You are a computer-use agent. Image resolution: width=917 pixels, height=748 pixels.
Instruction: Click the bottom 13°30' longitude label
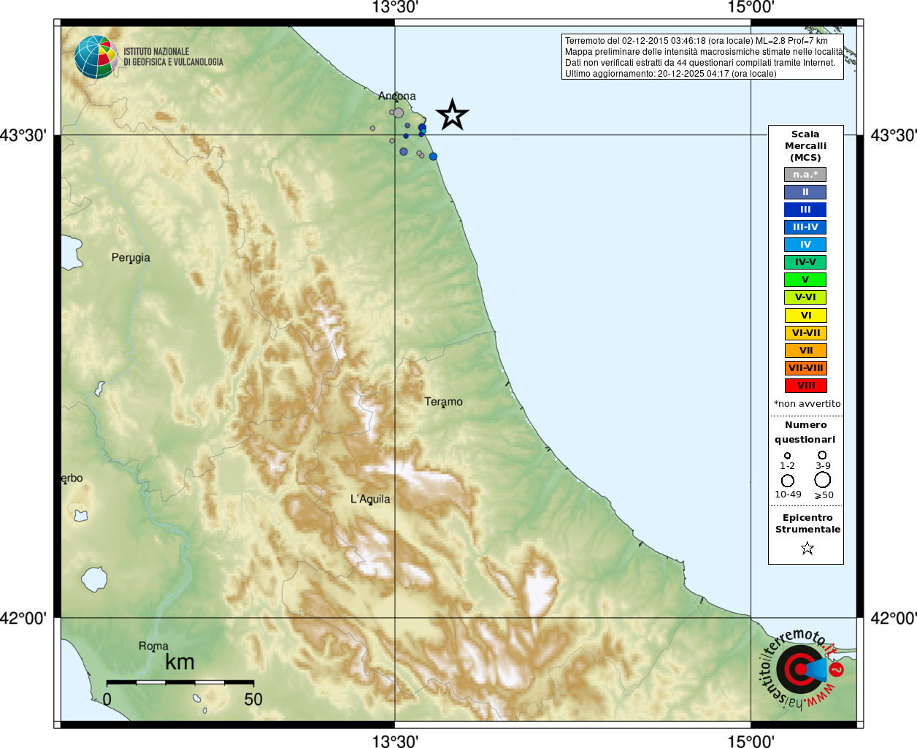click(395, 741)
